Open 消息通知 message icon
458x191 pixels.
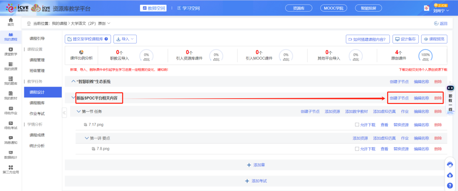pyautogui.click(x=11, y=138)
